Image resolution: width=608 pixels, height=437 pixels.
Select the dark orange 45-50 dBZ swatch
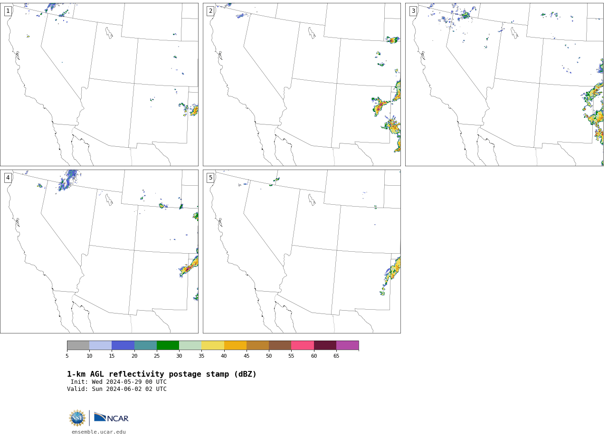(x=257, y=345)
